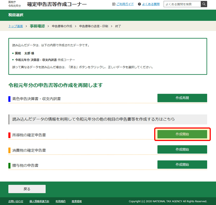The width and height of the screenshot is (216, 205).
Task: Click the copyright notice in footer
Action: click(168, 201)
